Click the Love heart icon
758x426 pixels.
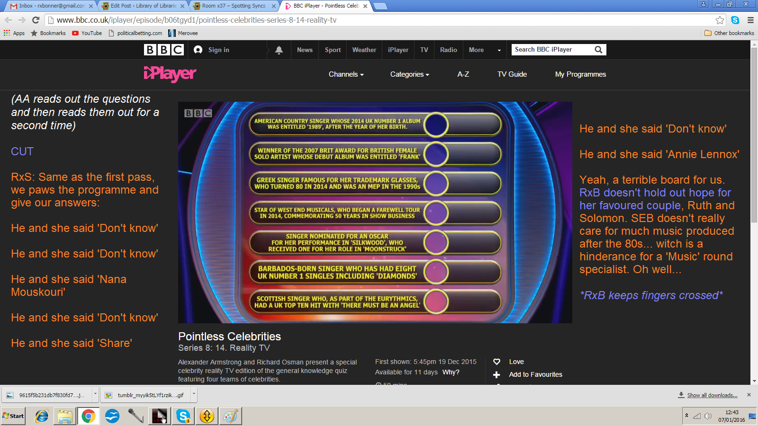pos(496,362)
